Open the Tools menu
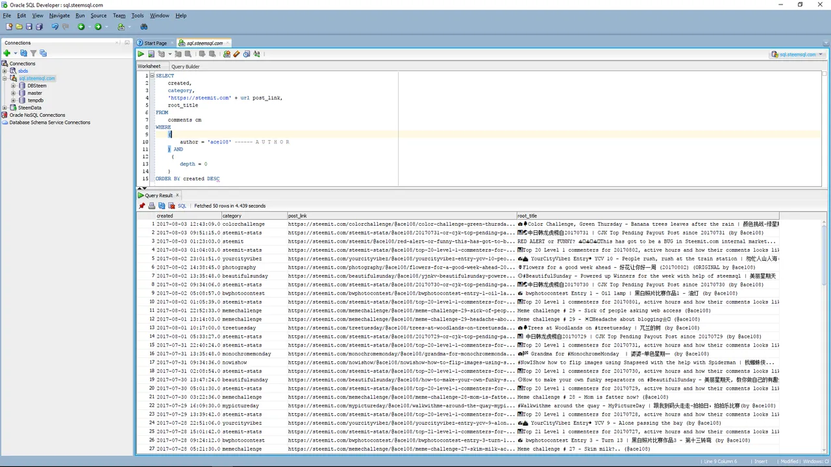Image resolution: width=831 pixels, height=467 pixels. tap(138, 16)
